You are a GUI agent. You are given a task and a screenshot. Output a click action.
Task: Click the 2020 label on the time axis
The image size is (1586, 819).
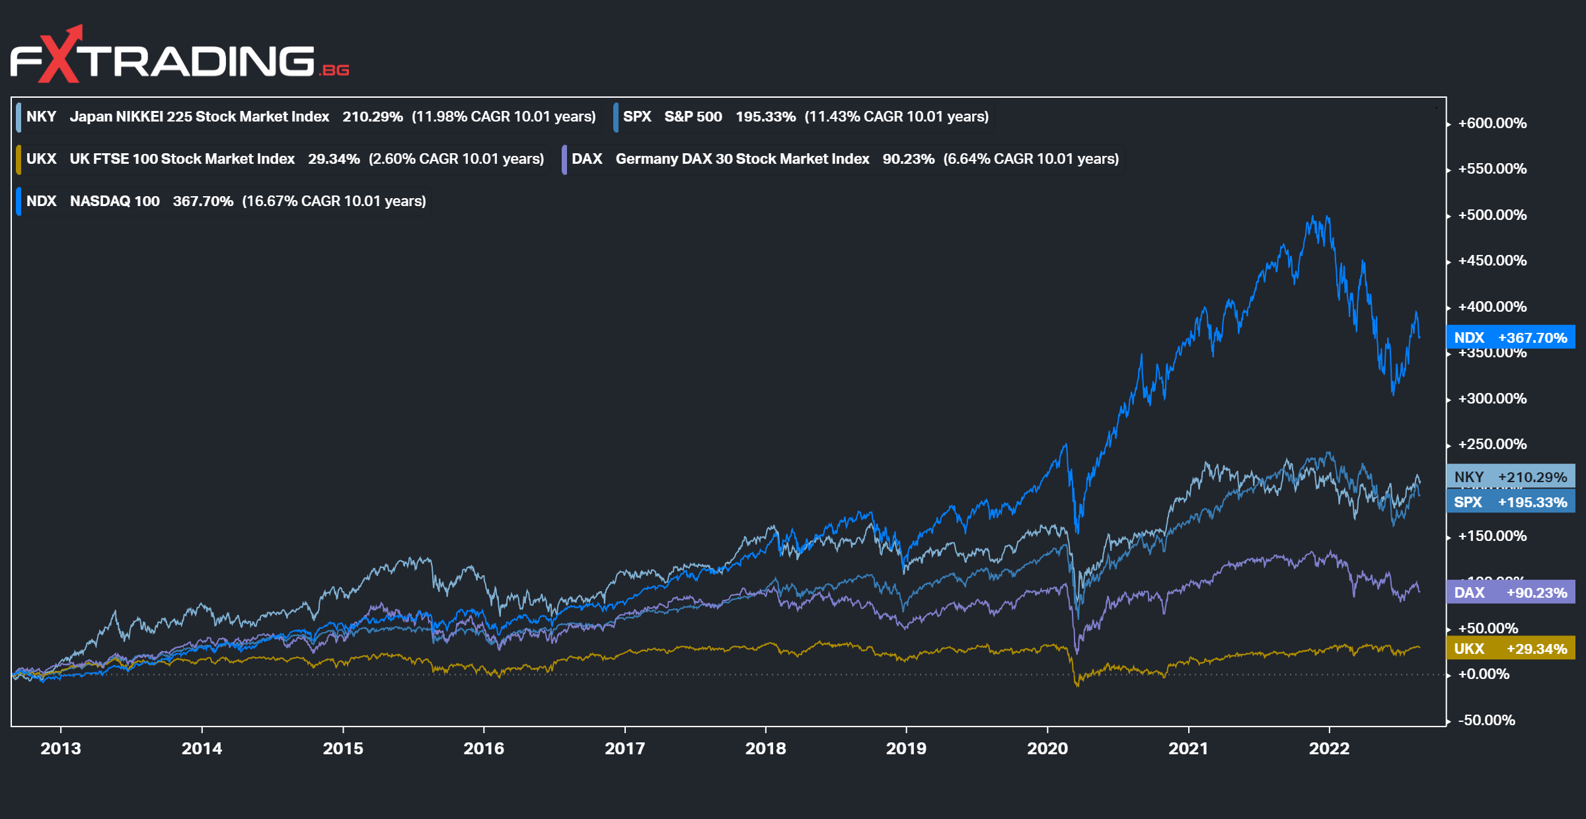[x=1047, y=748]
